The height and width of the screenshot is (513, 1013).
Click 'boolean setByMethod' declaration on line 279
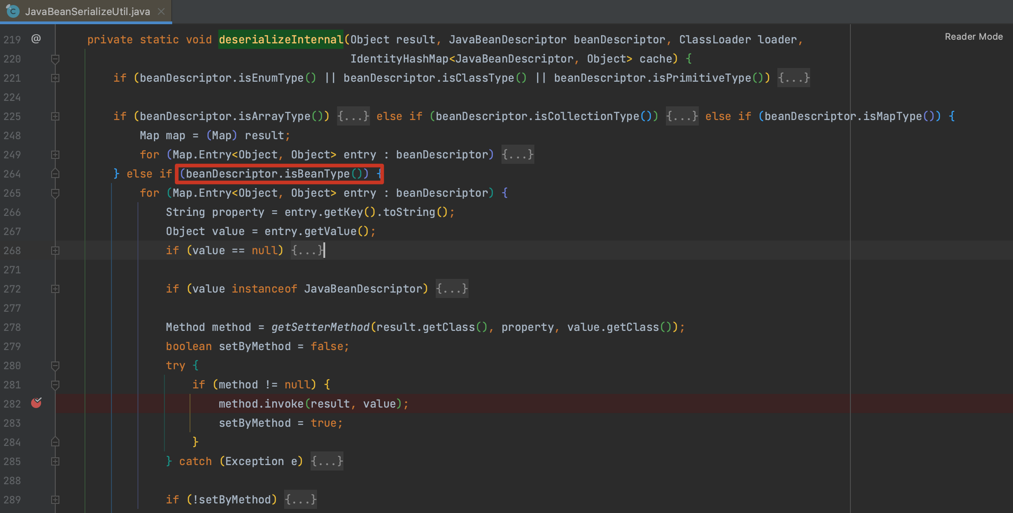(x=228, y=346)
